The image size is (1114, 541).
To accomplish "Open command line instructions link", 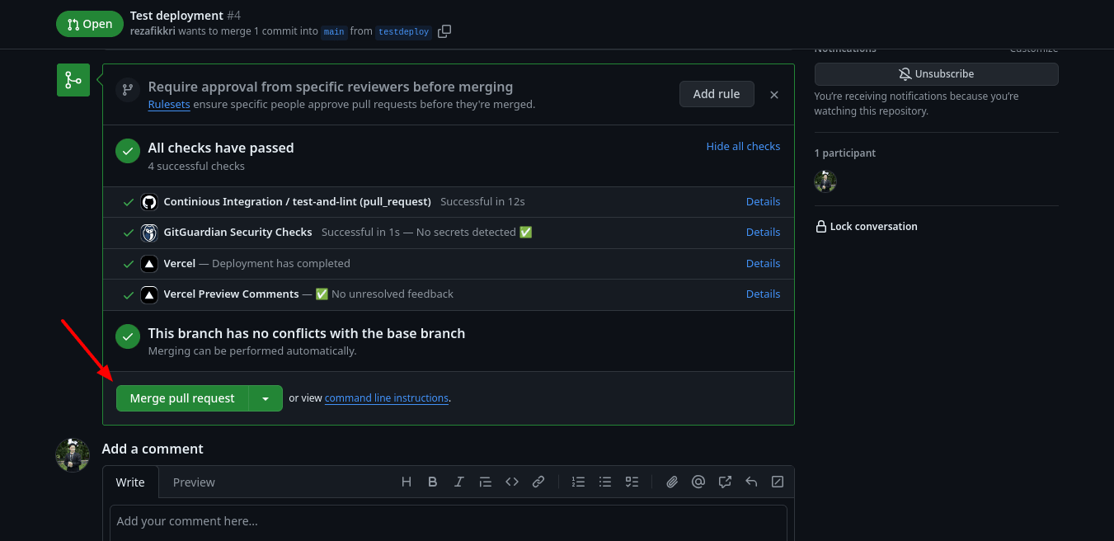I will (x=387, y=398).
